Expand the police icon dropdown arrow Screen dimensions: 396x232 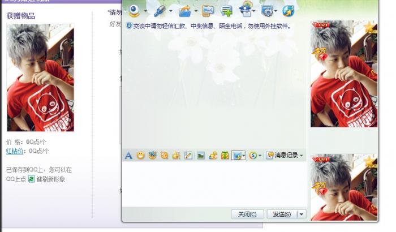tap(254, 11)
